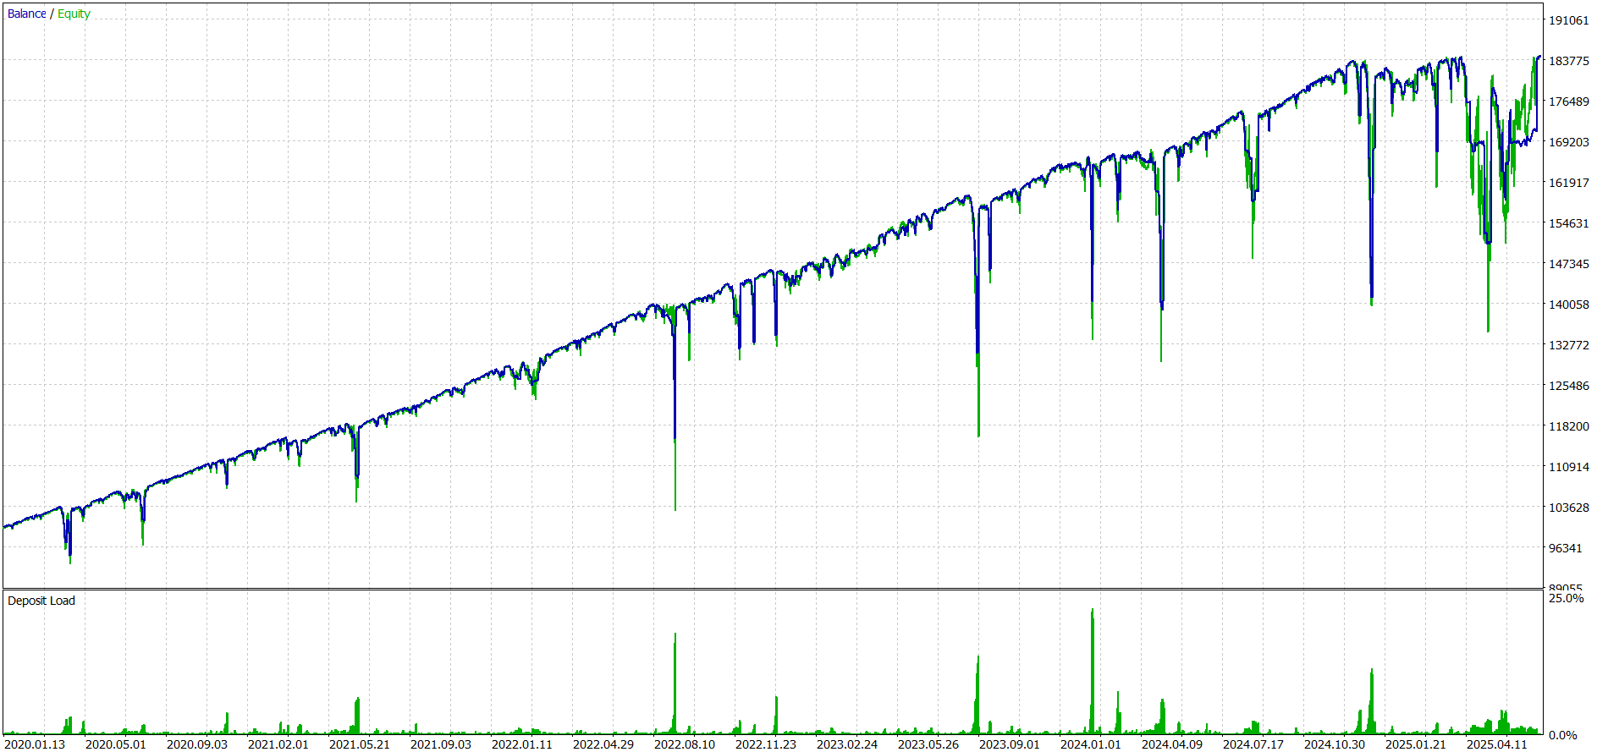
Task: Select the 183775 value axis label
Action: (x=1568, y=61)
